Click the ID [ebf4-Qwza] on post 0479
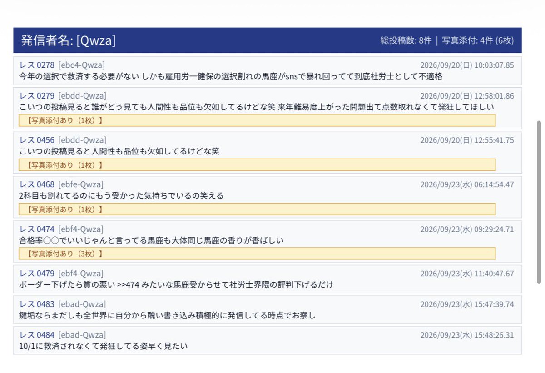Screen dimensions: 545x373 (x=81, y=274)
